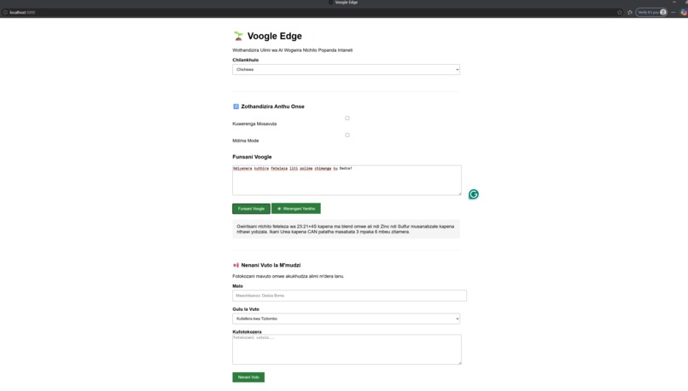
Task: Click the seedling logo beside Voogle Edge
Action: tap(238, 36)
